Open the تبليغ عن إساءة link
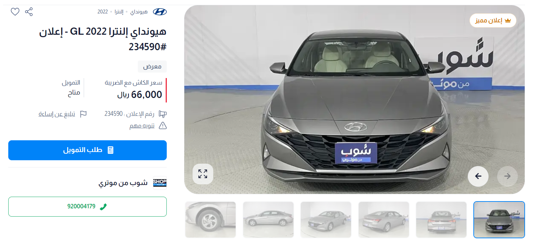The height and width of the screenshot is (240, 534). (x=57, y=114)
